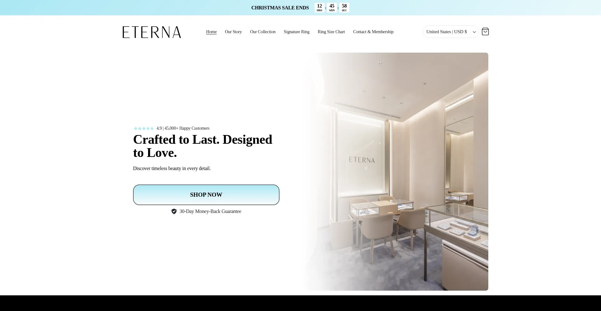Viewport: 601px width, 311px height.
Task: Navigate to Signature Ring
Action: pos(296,32)
